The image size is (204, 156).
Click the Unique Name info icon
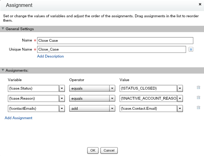click(190, 49)
